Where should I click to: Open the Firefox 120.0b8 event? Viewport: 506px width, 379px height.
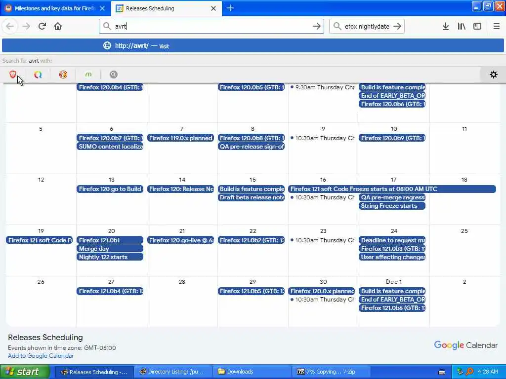252,138
